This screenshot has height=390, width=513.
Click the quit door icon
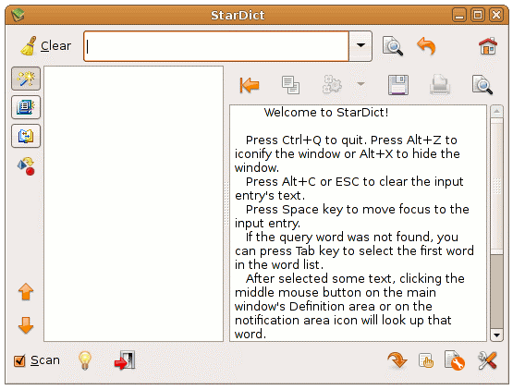click(125, 360)
